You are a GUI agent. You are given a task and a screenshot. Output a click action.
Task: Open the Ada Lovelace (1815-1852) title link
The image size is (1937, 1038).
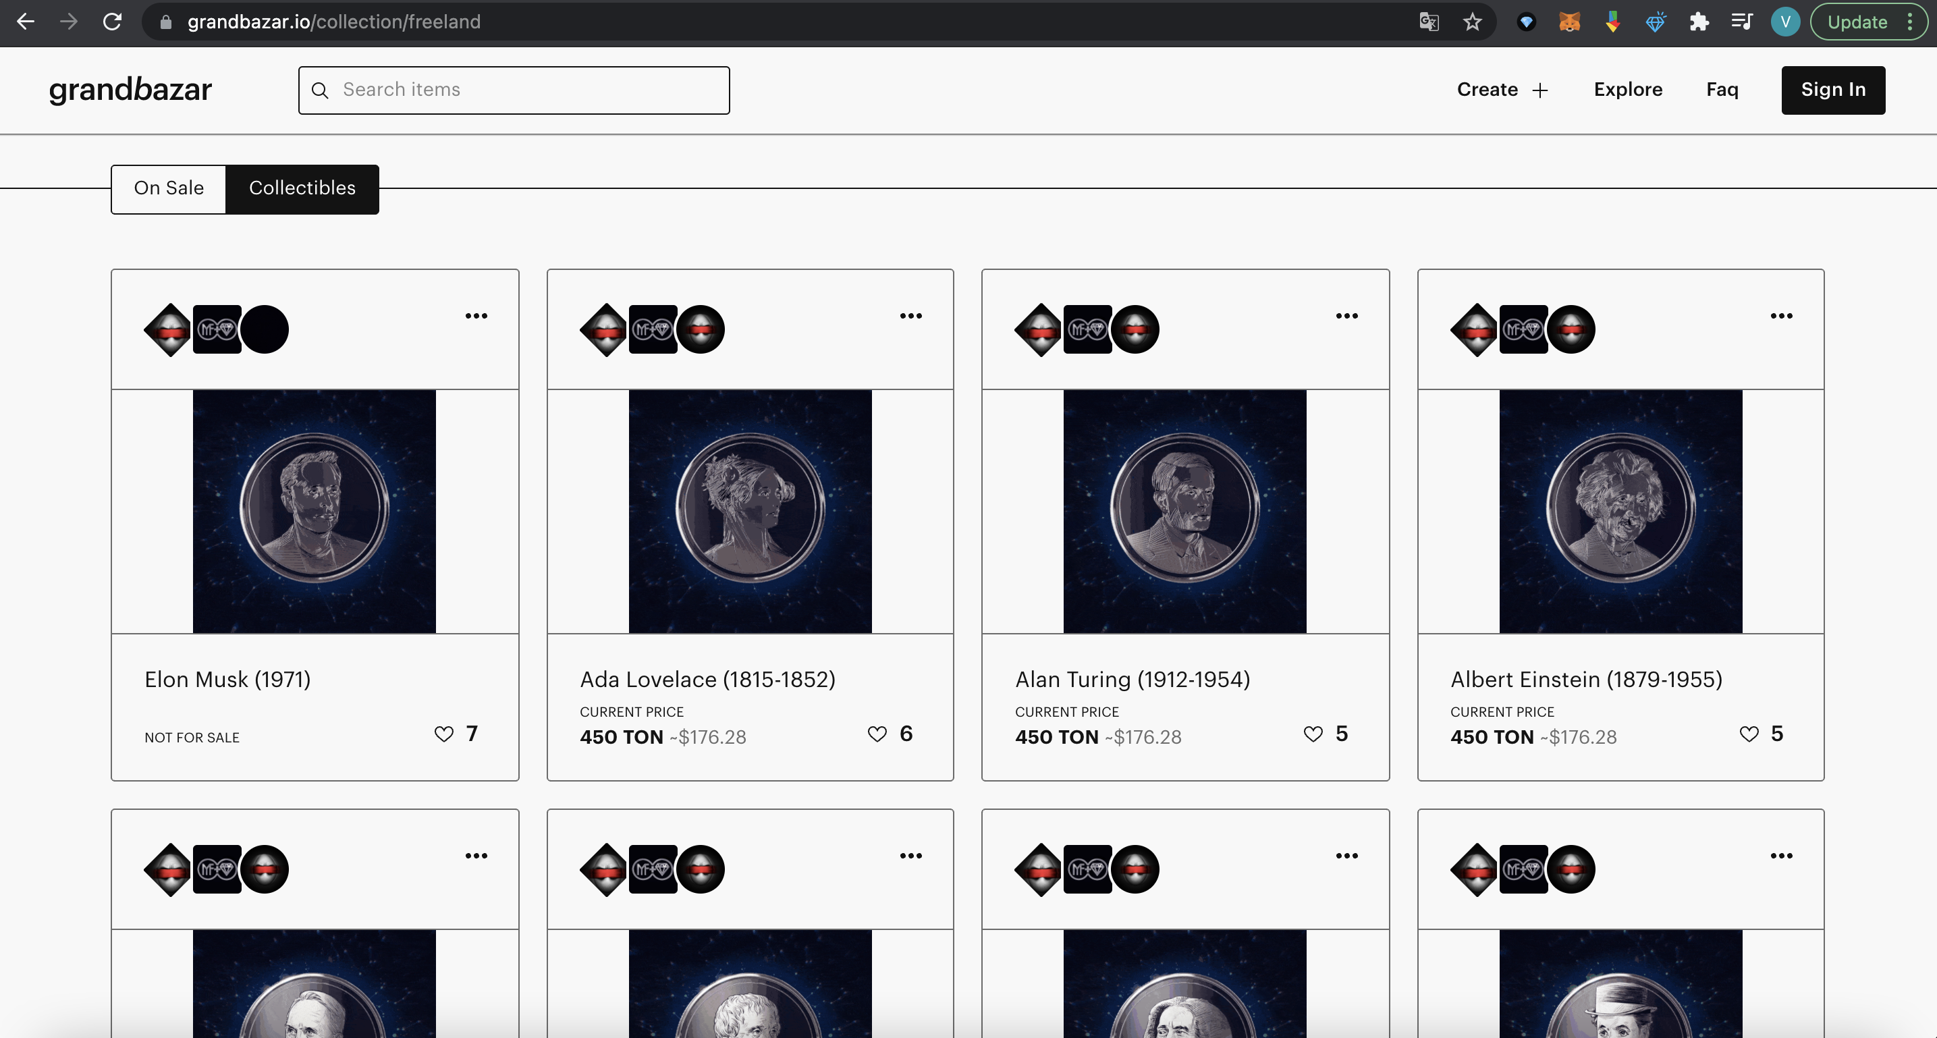[707, 680]
